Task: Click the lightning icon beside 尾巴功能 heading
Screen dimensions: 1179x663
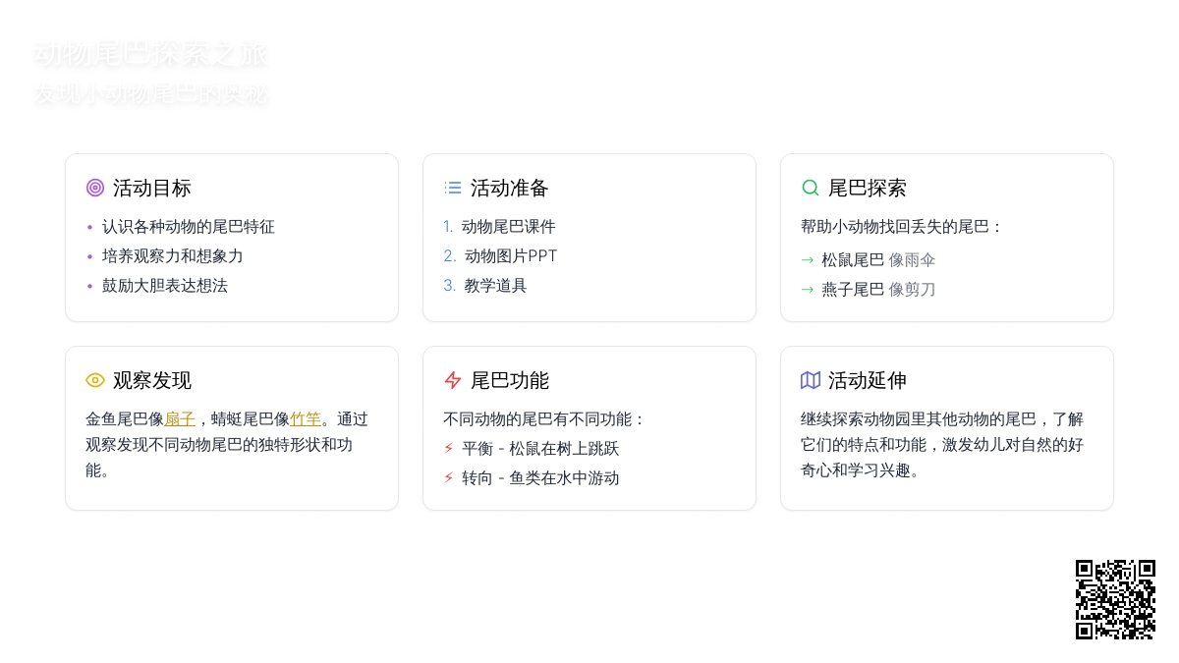Action: (x=453, y=380)
